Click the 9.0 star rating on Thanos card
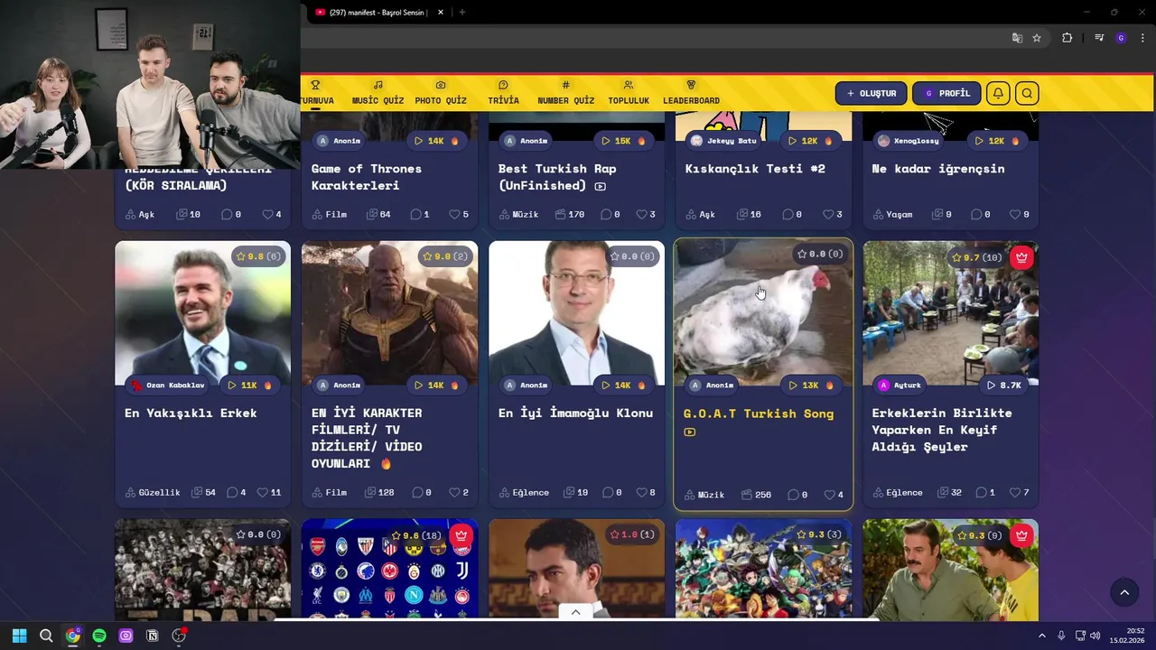The width and height of the screenshot is (1156, 650). [x=445, y=256]
